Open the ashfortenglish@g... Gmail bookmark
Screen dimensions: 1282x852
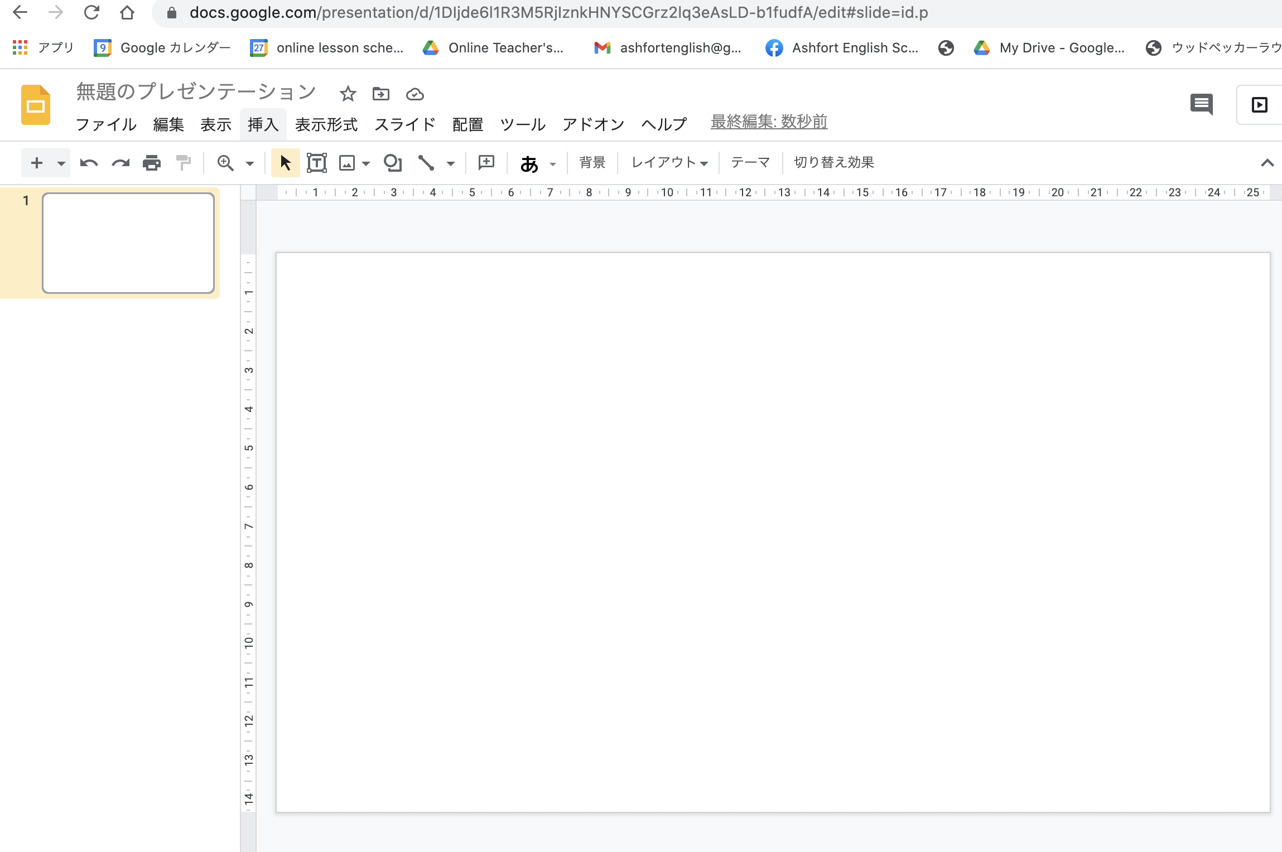click(668, 48)
